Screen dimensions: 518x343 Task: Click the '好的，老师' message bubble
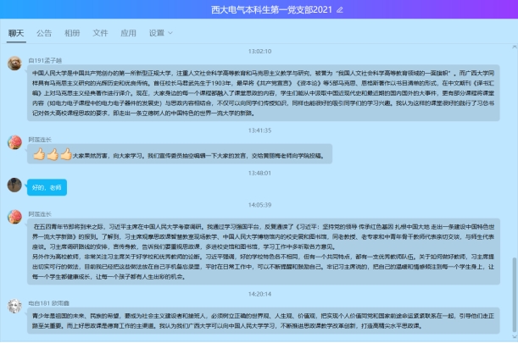(47, 187)
